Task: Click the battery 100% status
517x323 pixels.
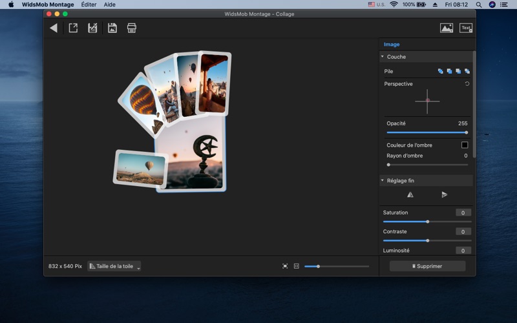Action: (x=414, y=5)
